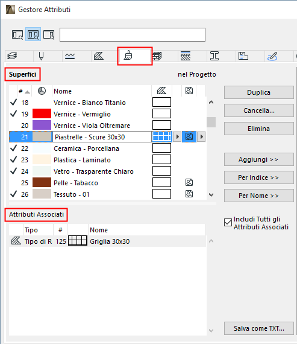Click the Duplica button

(x=258, y=92)
